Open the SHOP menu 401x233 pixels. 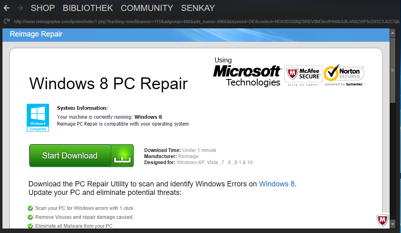click(x=43, y=8)
